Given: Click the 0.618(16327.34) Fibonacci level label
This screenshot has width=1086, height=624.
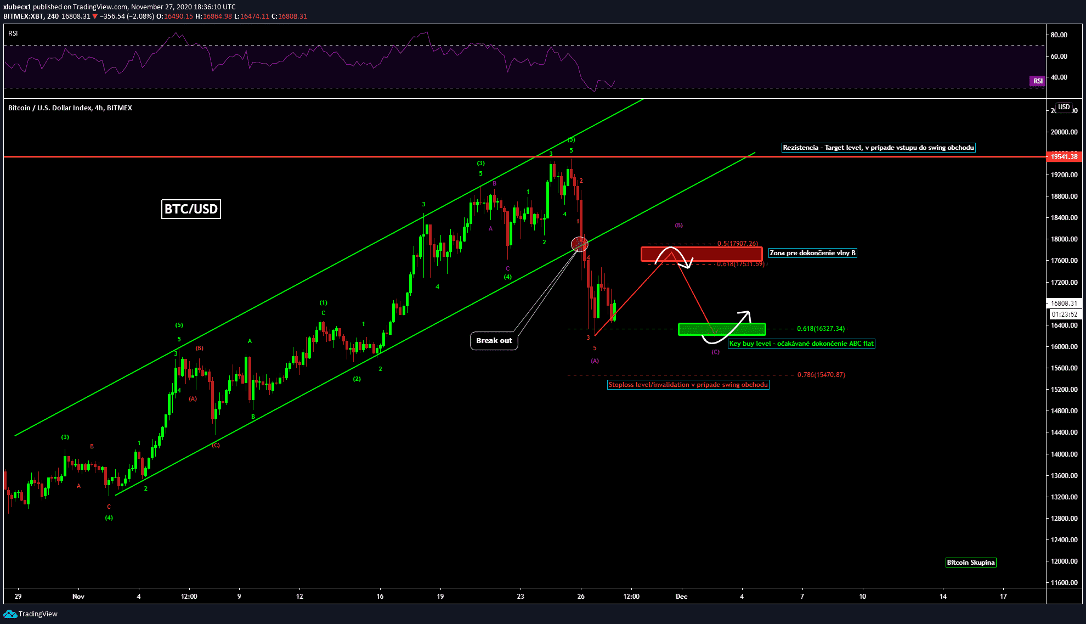Looking at the screenshot, I should (x=821, y=329).
